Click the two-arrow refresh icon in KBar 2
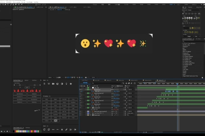The image size is (205, 136). (49, 129)
